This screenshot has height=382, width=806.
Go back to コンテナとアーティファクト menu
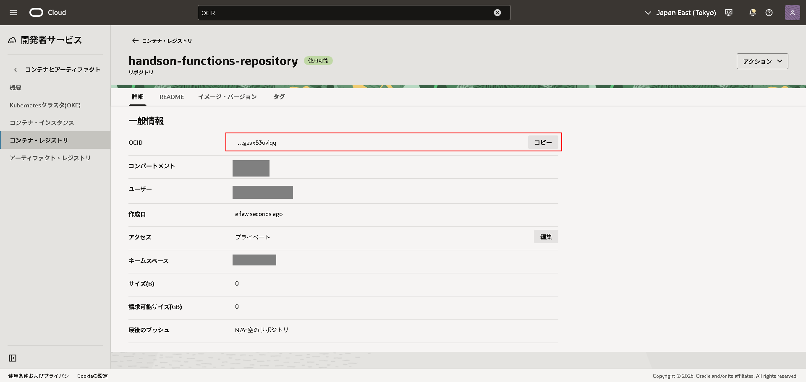[x=16, y=70]
